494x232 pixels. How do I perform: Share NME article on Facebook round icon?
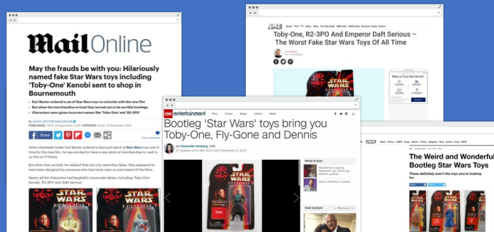tap(276, 62)
